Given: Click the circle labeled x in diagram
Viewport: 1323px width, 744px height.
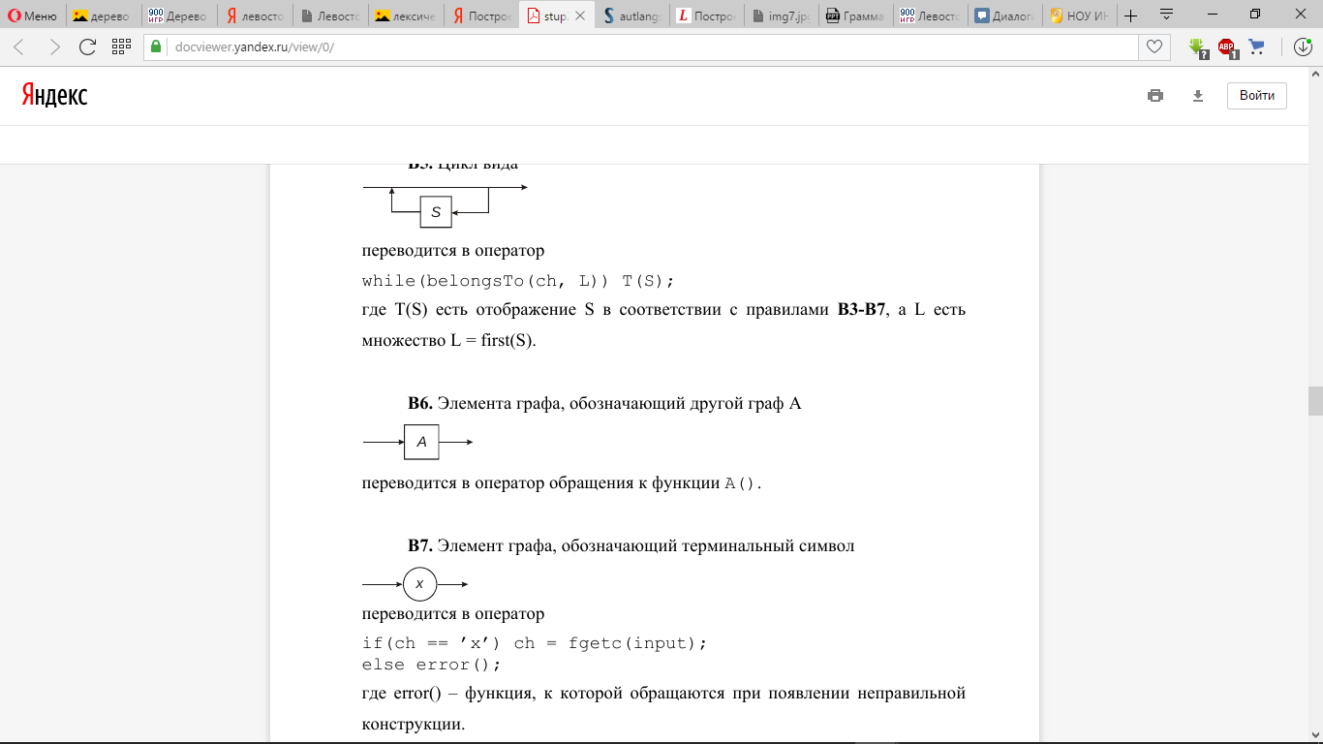Looking at the screenshot, I should [x=419, y=584].
